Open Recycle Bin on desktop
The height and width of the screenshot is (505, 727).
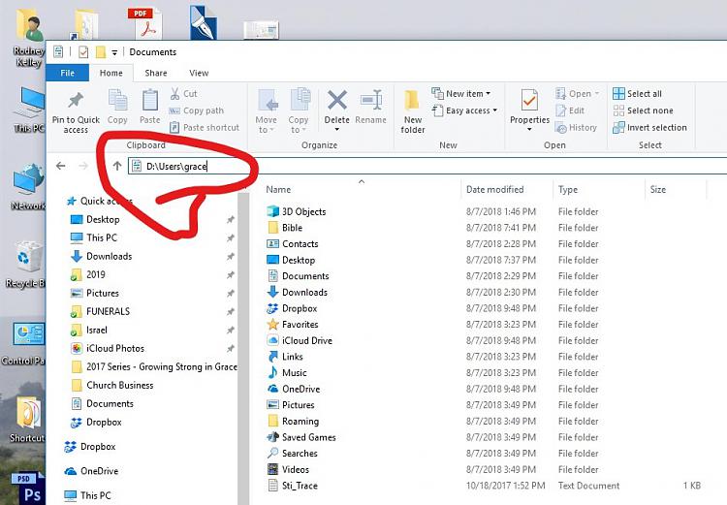pyautogui.click(x=26, y=265)
